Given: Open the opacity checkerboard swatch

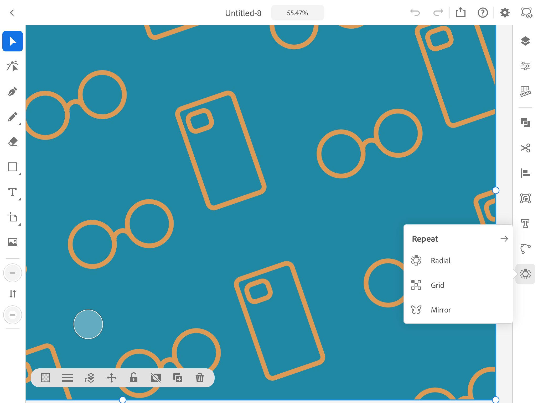Looking at the screenshot, I should 45,378.
